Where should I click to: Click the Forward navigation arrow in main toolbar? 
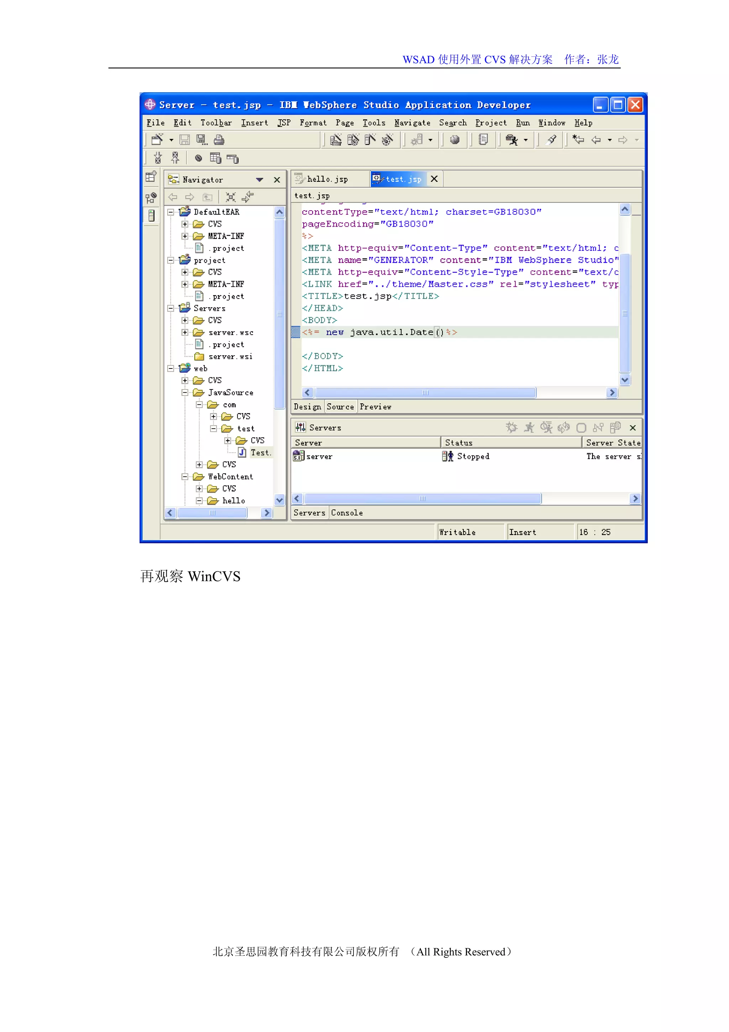(623, 140)
